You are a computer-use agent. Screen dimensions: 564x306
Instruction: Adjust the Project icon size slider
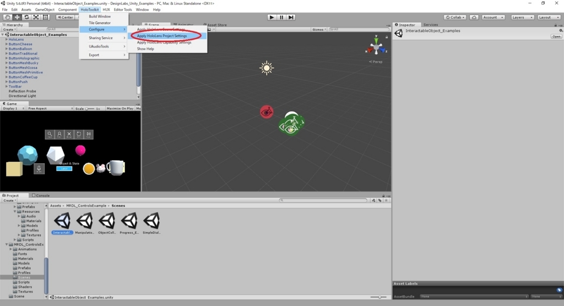coord(378,297)
